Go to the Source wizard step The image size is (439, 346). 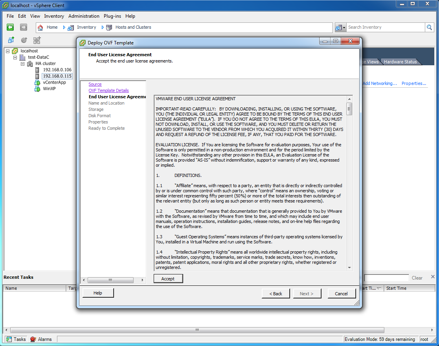pyautogui.click(x=95, y=84)
